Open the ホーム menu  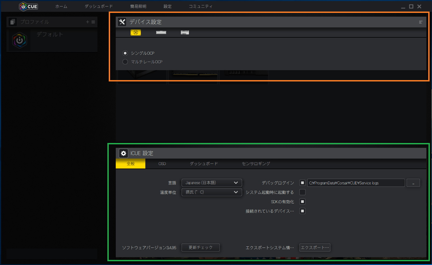pos(61,6)
